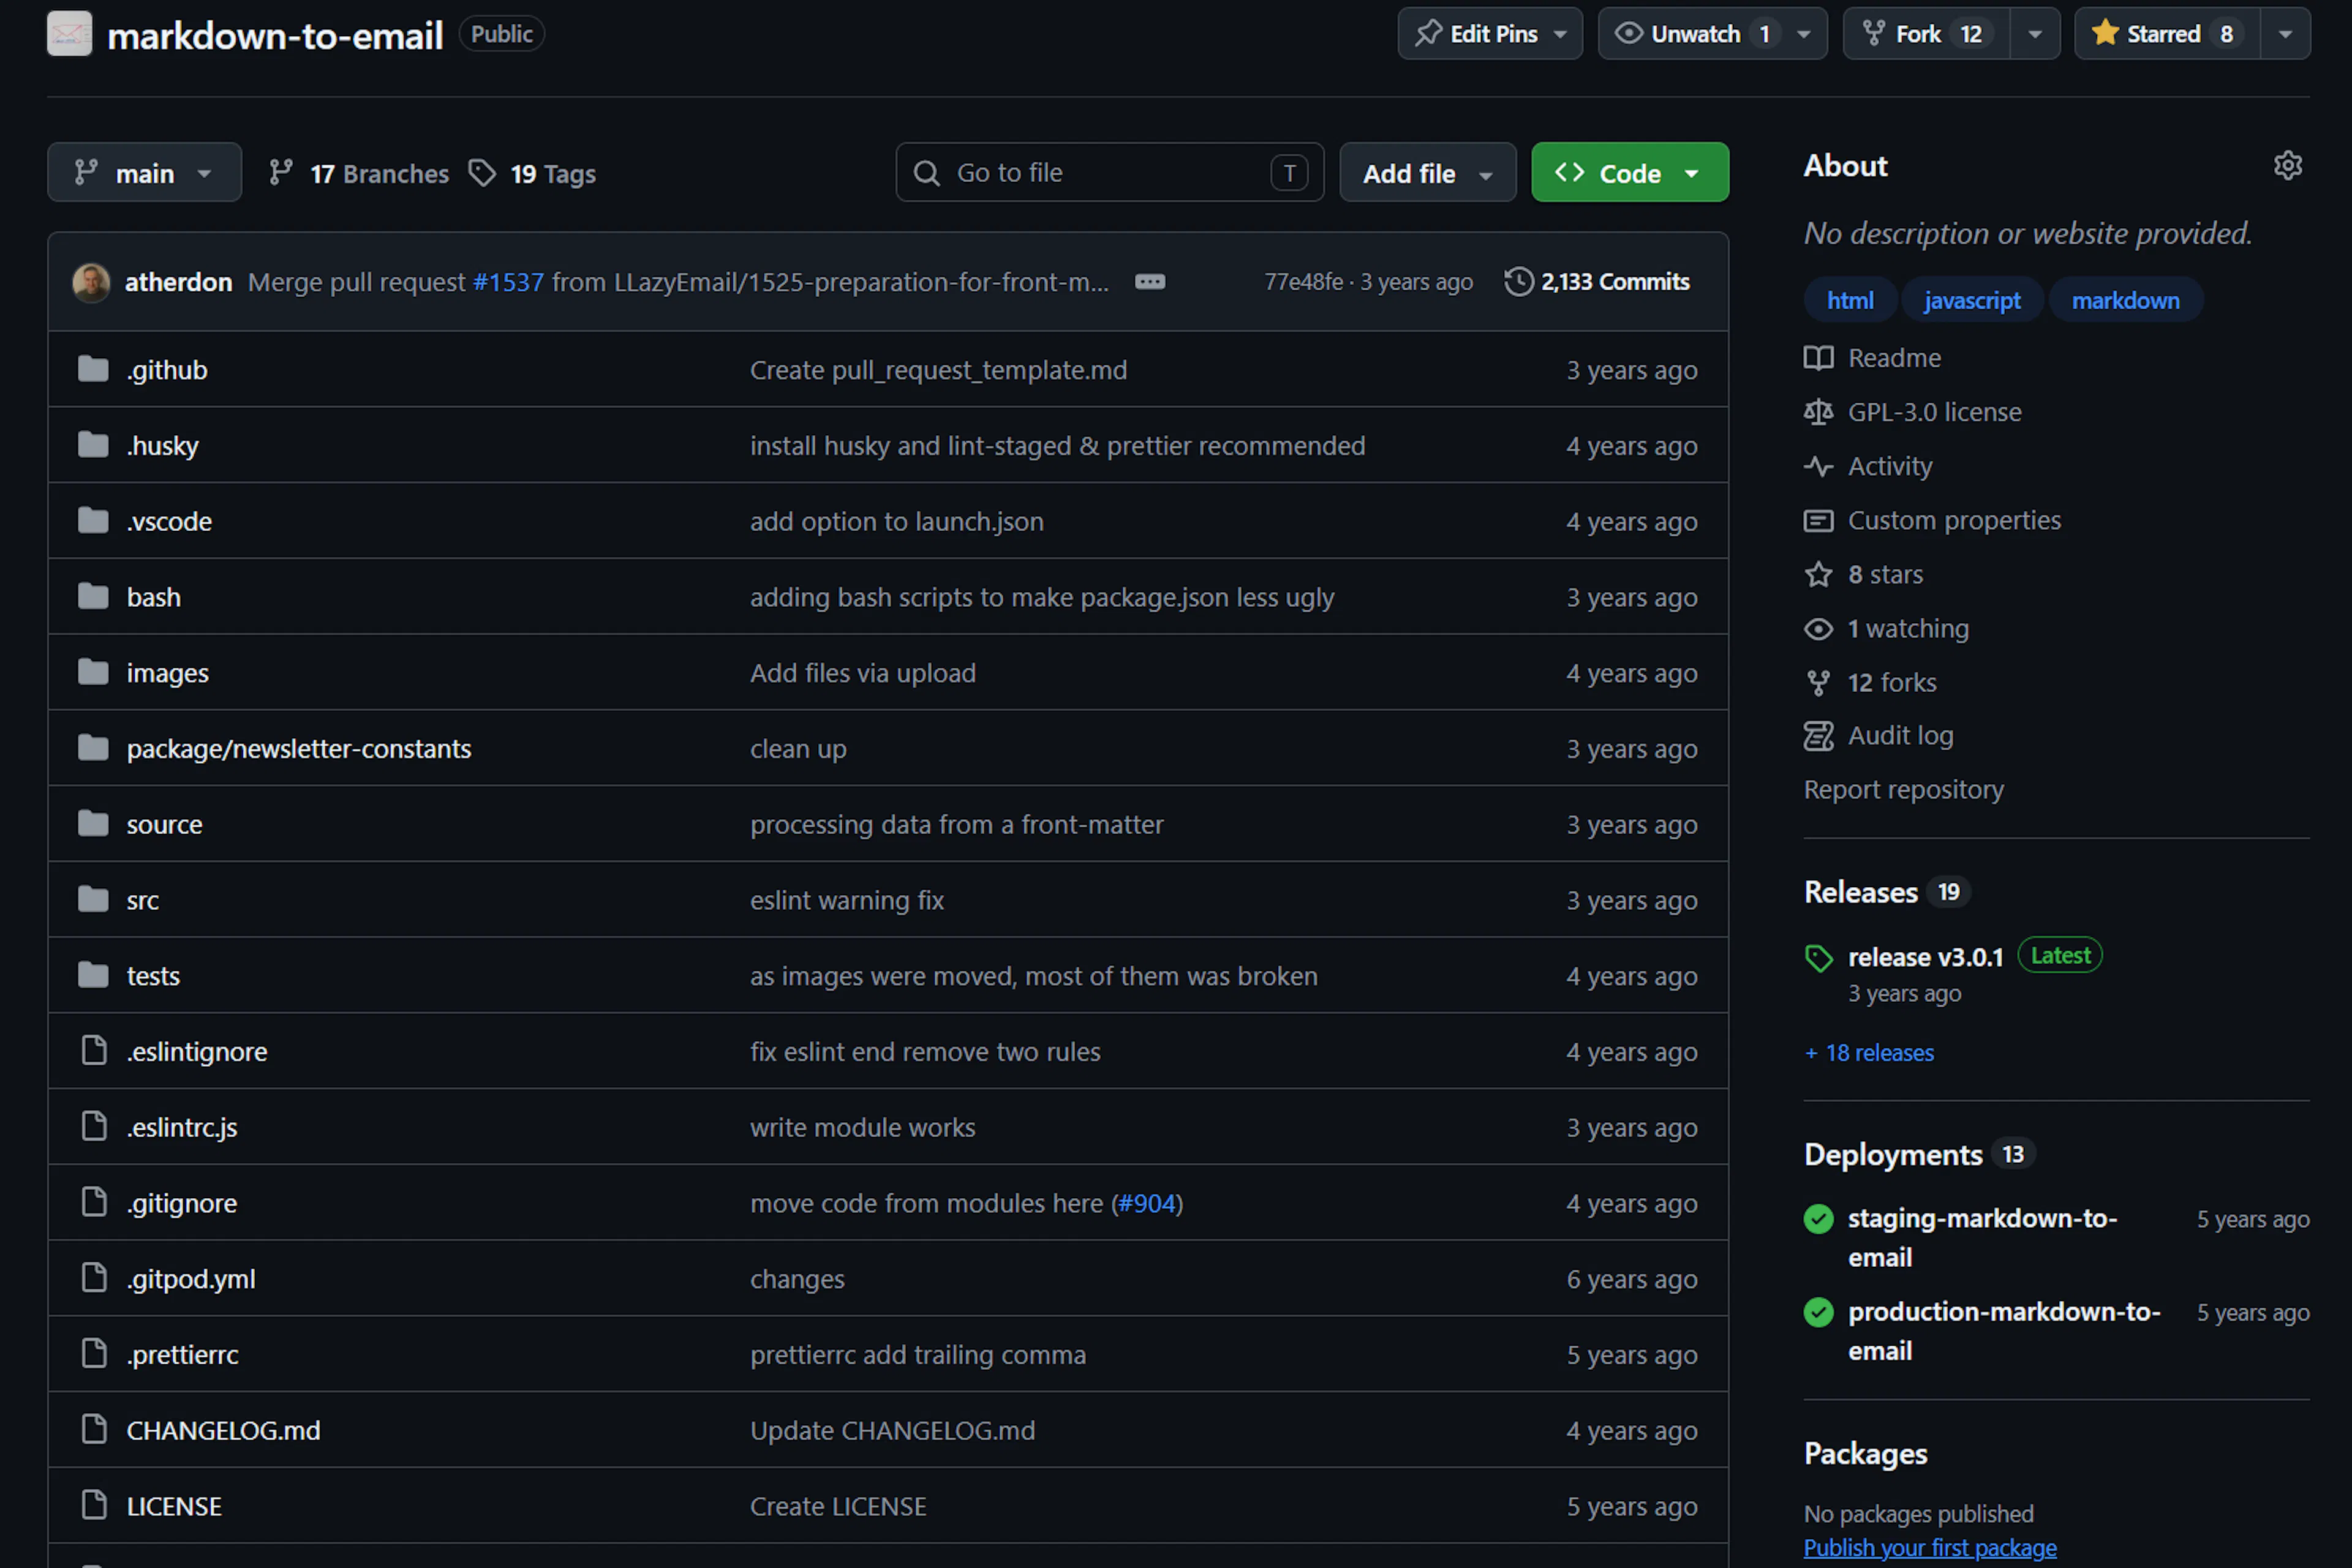Open pull request #1537 link
The image size is (2352, 1568).
508,282
